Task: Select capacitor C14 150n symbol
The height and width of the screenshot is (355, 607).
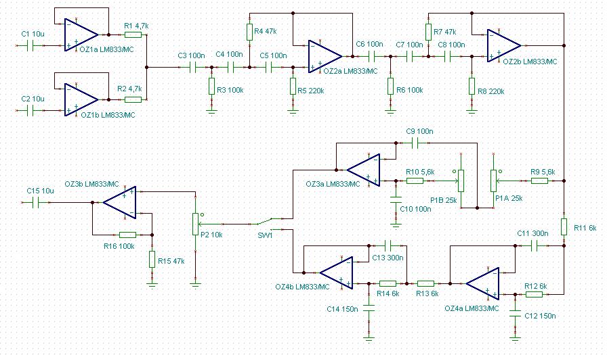Action: click(x=369, y=308)
